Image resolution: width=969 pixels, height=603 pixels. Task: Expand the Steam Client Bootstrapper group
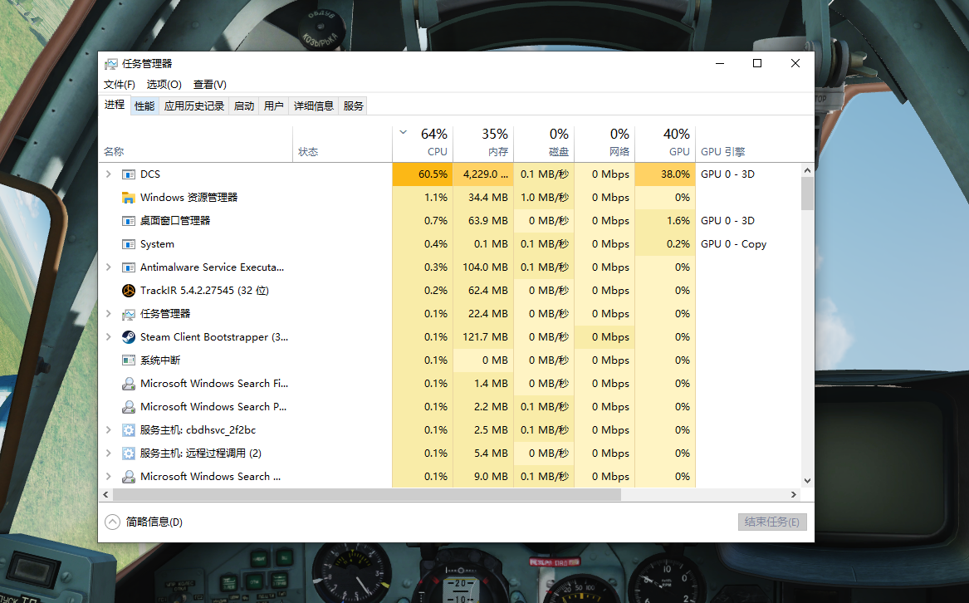pyautogui.click(x=109, y=337)
